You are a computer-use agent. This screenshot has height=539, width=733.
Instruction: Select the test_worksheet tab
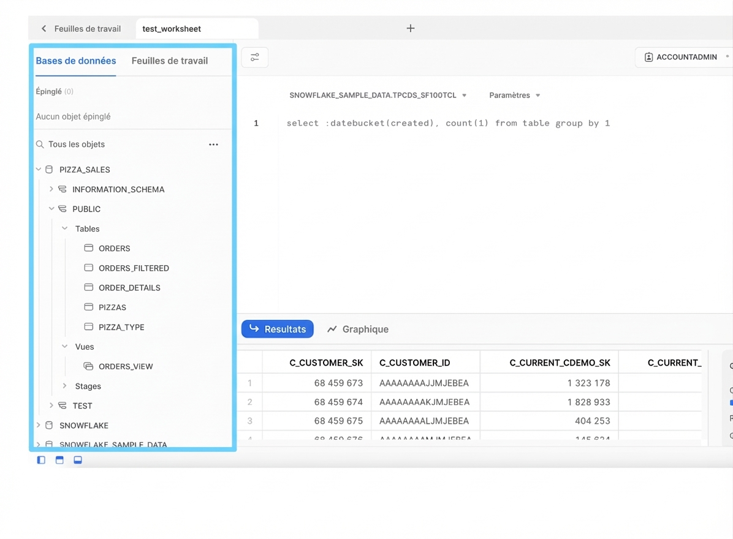point(171,28)
